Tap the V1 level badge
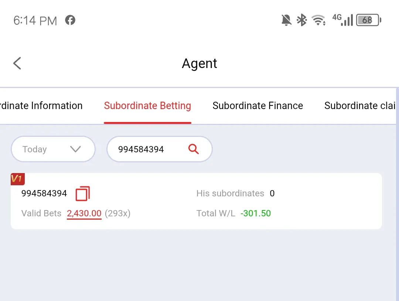Viewport: 399px width, 301px height. coord(18,179)
